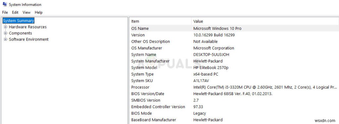Expand the Hardware Resources node
Image resolution: width=339 pixels, height=124 pixels.
coord(5,27)
